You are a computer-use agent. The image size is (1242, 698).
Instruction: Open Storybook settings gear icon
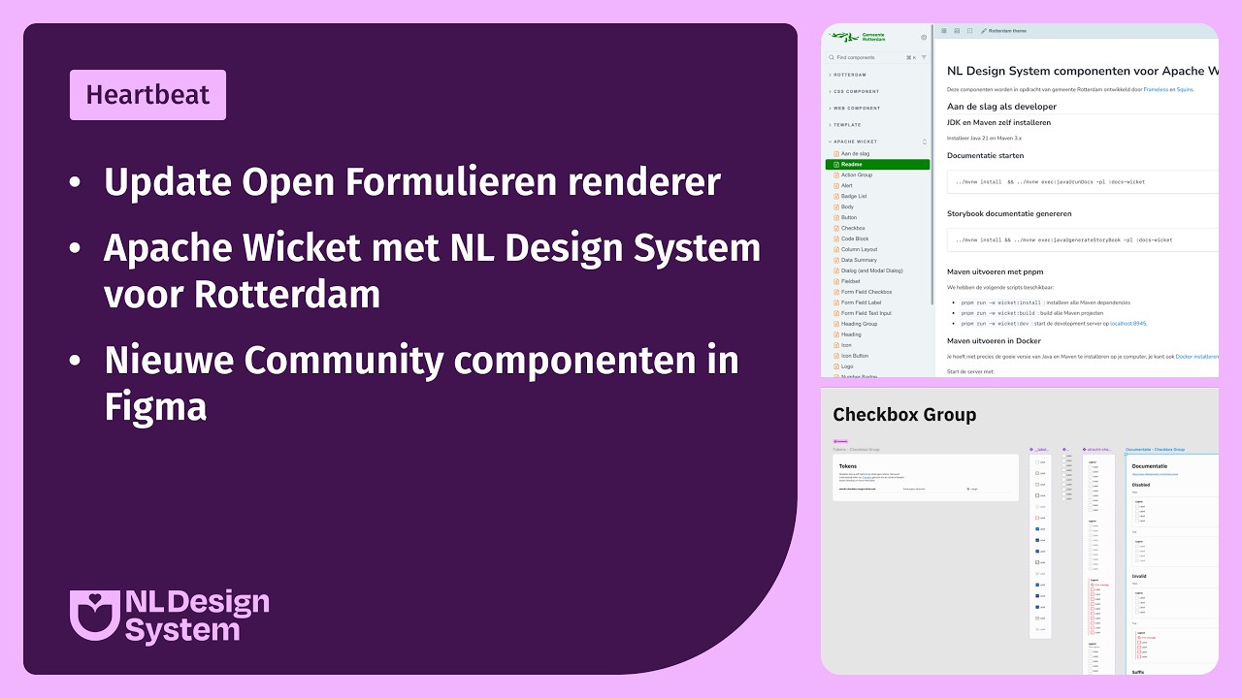[924, 38]
